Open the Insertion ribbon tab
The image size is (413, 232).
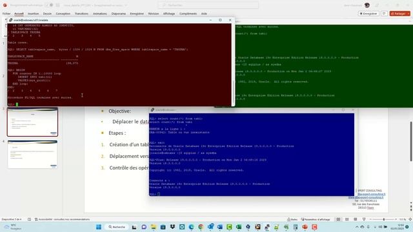(33, 14)
